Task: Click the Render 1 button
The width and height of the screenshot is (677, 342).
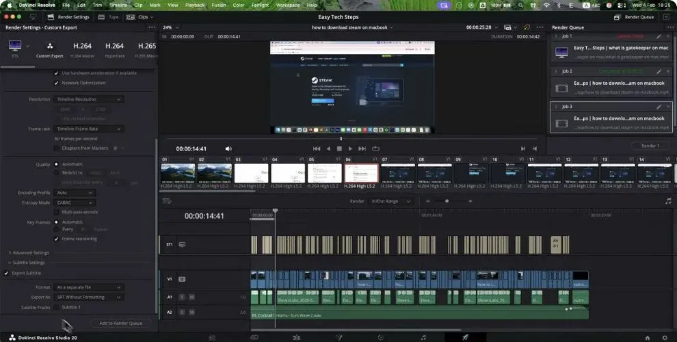Action: click(650, 146)
